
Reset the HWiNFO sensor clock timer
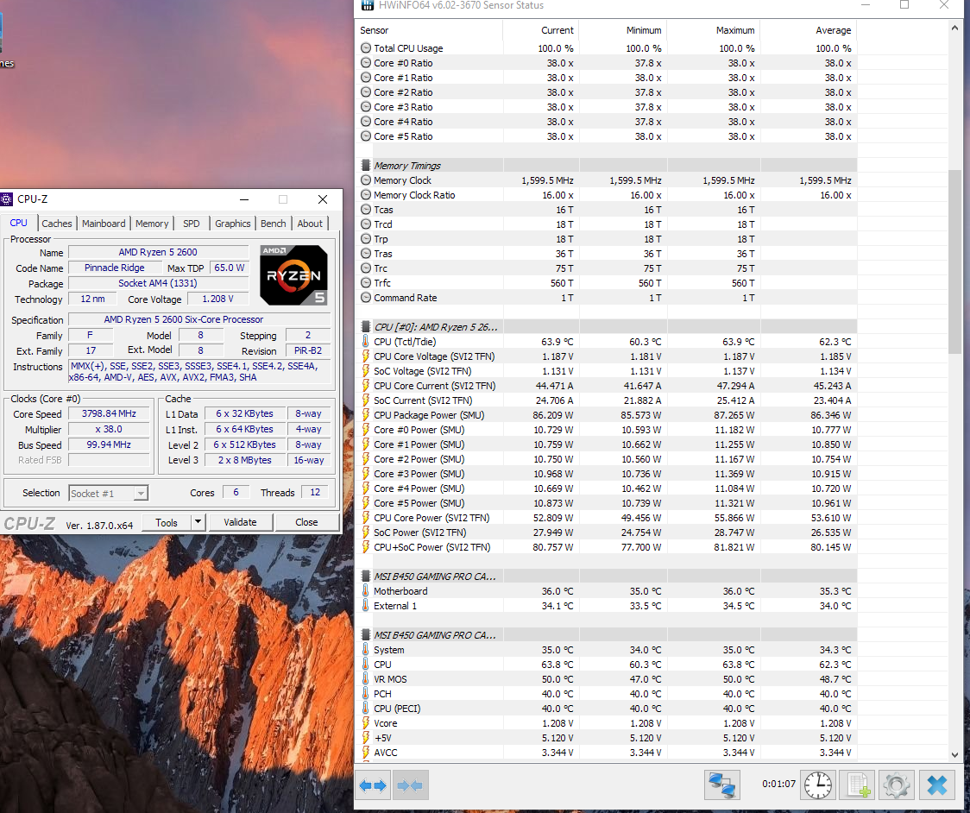(818, 785)
